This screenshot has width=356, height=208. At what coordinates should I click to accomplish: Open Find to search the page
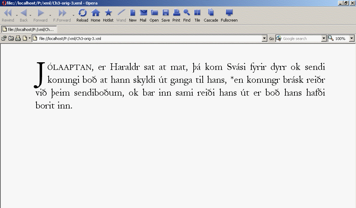(x=187, y=15)
